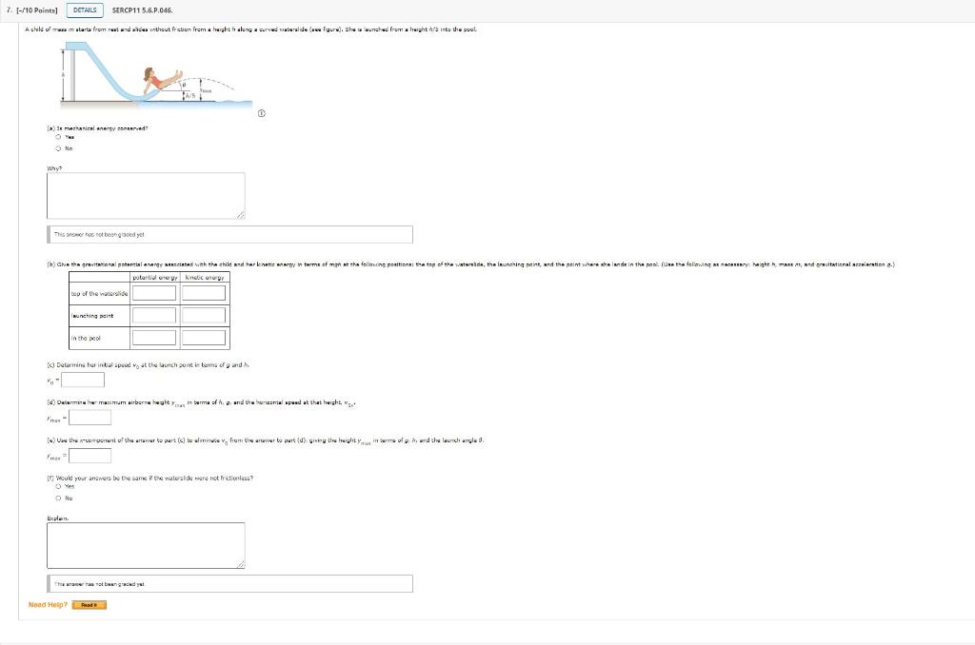975x645 pixels.
Task: Click the Read It help button
Action: [x=90, y=604]
